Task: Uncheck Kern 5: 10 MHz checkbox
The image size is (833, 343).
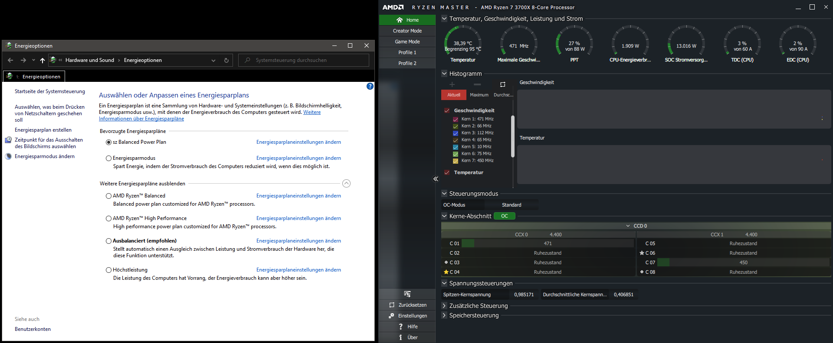Action: click(456, 147)
